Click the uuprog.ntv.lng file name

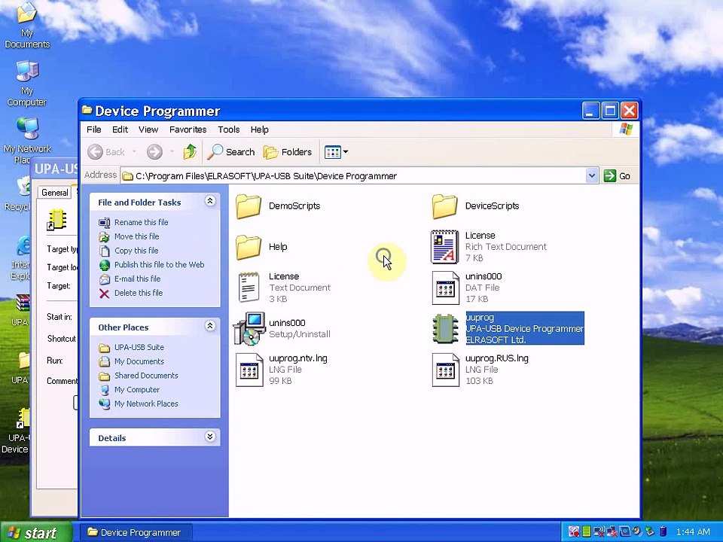click(298, 358)
